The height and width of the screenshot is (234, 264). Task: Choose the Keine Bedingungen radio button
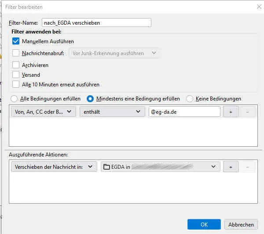pos(189,99)
